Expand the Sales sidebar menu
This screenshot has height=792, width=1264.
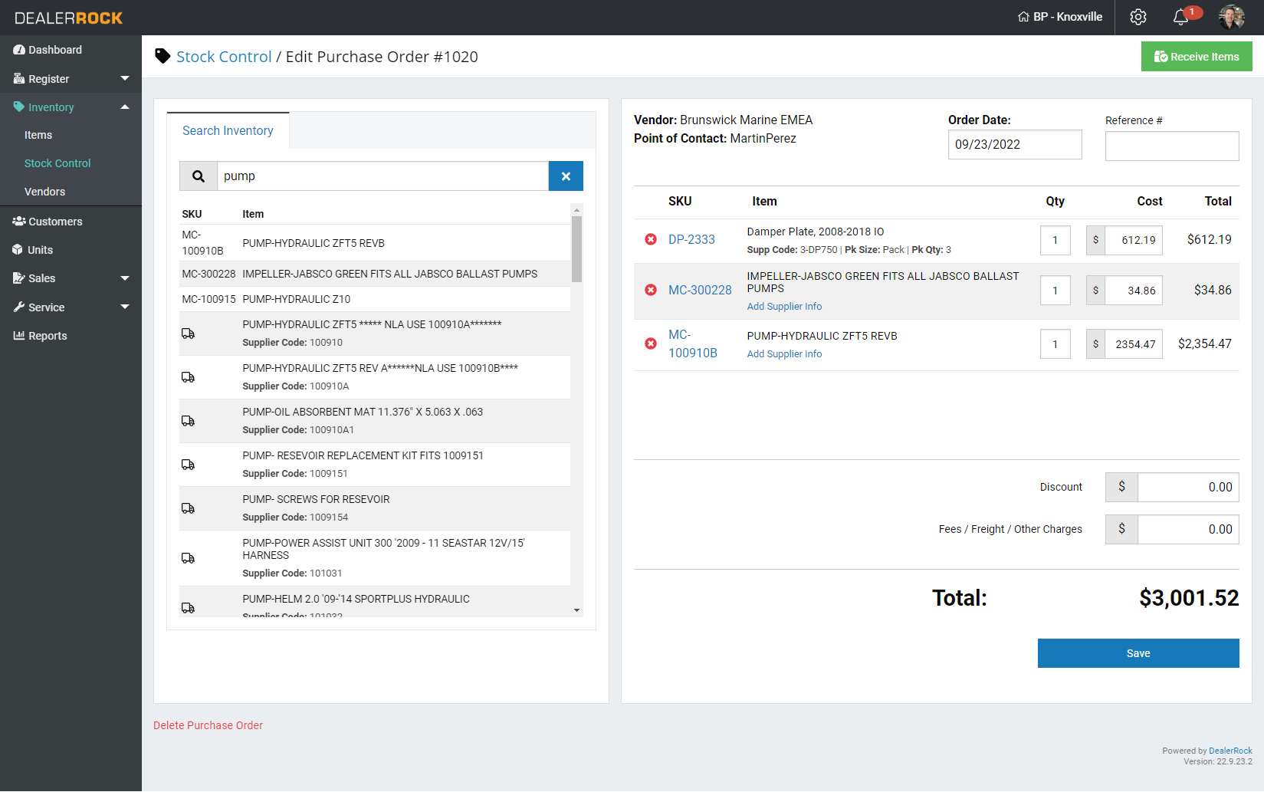(71, 278)
